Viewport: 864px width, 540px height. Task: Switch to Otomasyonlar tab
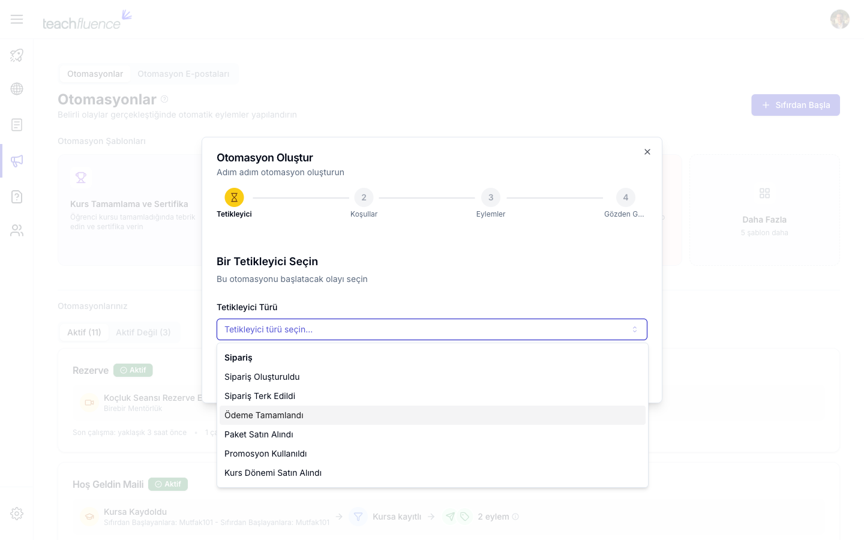[95, 74]
